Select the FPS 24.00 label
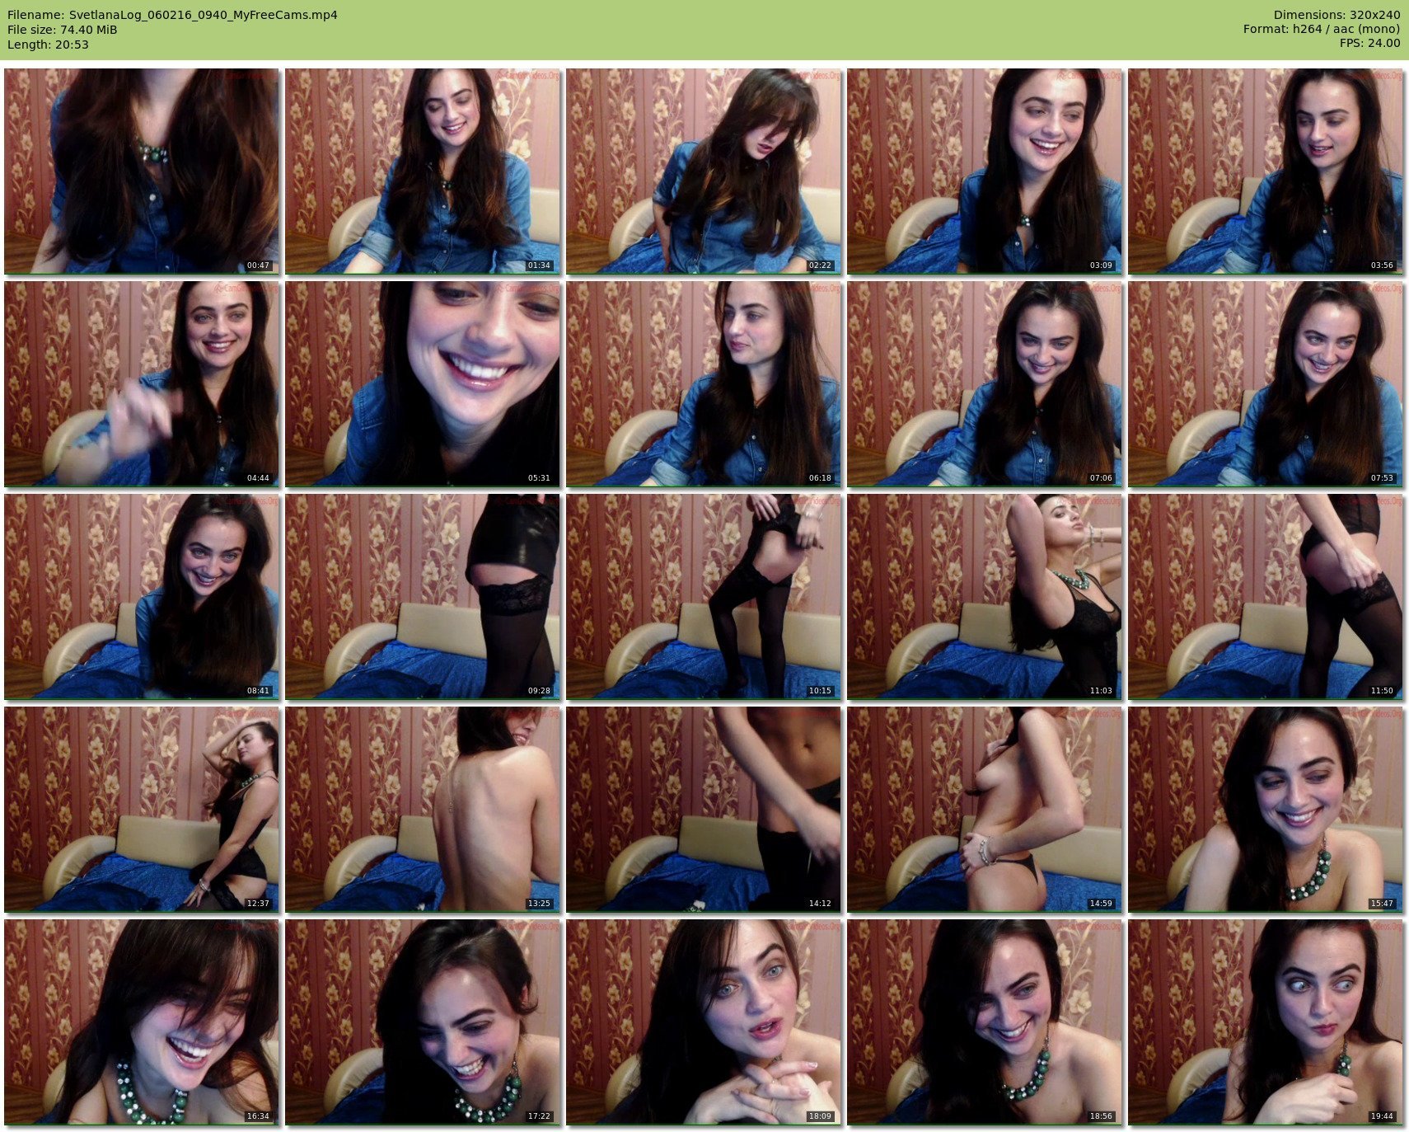 tap(1369, 44)
